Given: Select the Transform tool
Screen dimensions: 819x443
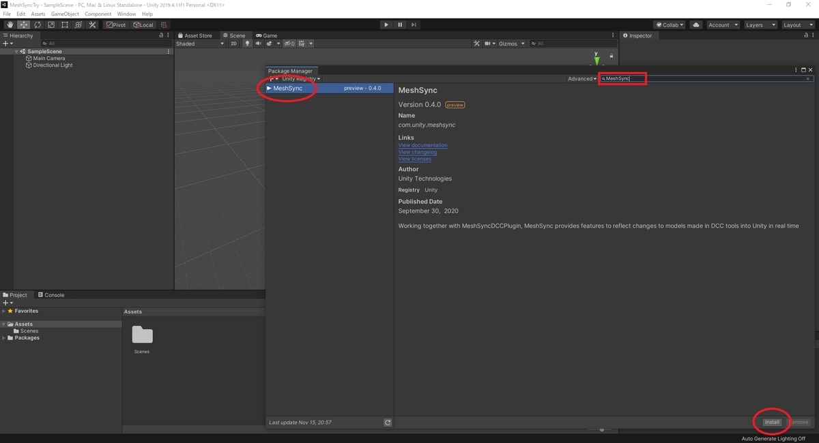Looking at the screenshot, I should point(78,25).
